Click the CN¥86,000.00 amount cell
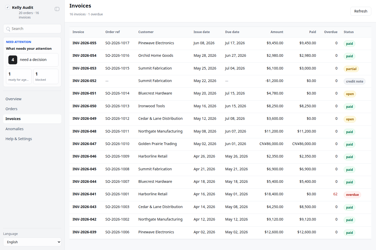The image size is (376, 250). pos(271,144)
